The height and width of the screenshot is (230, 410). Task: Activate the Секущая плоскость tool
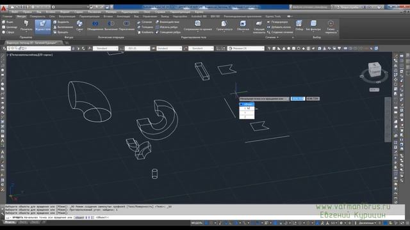[x=259, y=27]
